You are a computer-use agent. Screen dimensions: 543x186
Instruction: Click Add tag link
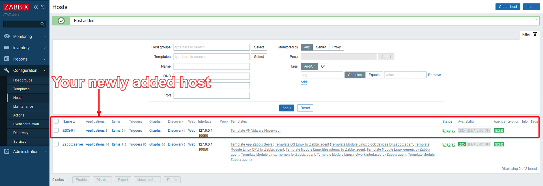click(x=304, y=82)
